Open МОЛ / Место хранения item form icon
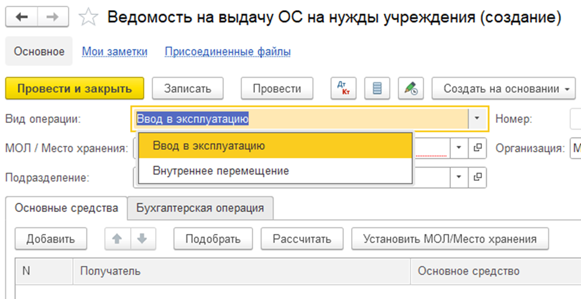 pos(477,148)
